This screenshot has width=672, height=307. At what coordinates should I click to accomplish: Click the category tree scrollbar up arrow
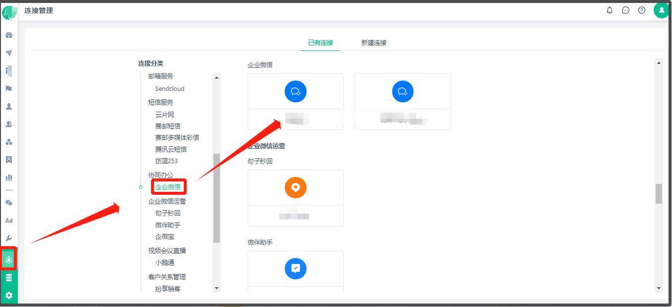[x=216, y=77]
